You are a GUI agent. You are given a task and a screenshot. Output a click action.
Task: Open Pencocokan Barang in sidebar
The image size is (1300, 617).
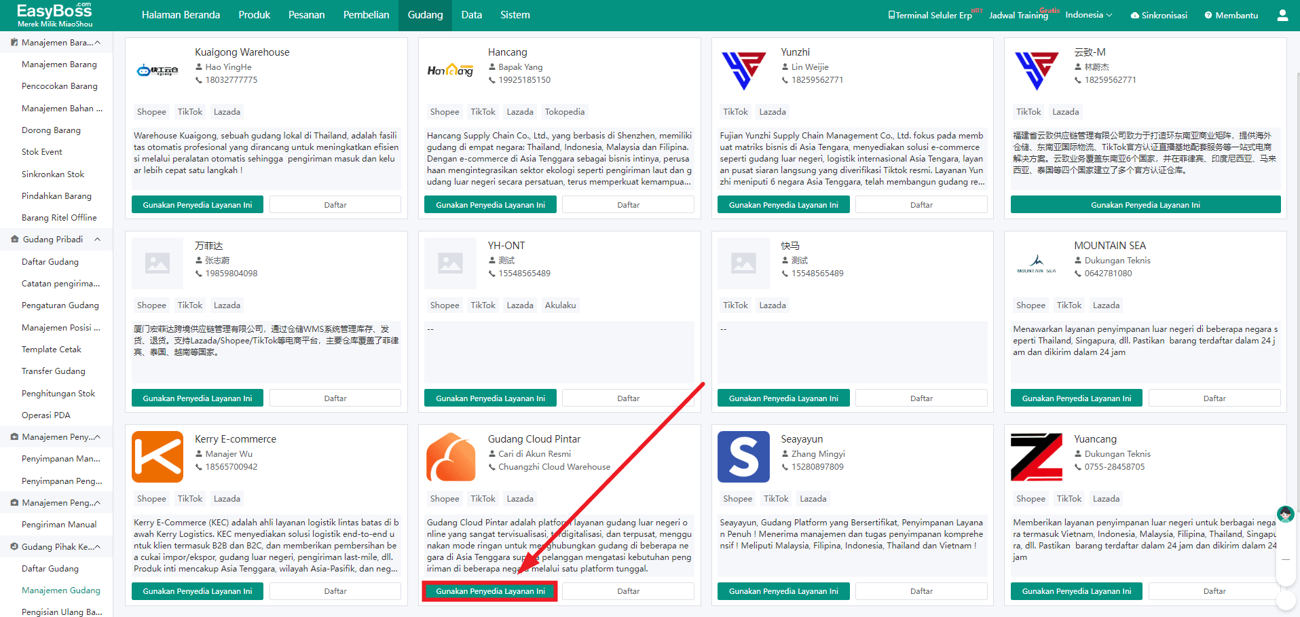[x=60, y=86]
